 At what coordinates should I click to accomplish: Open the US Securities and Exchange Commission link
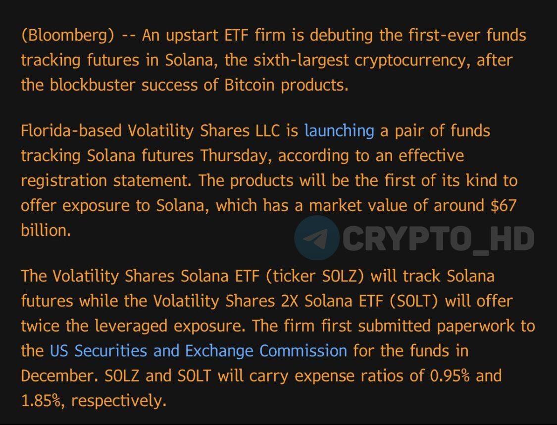pos(198,351)
